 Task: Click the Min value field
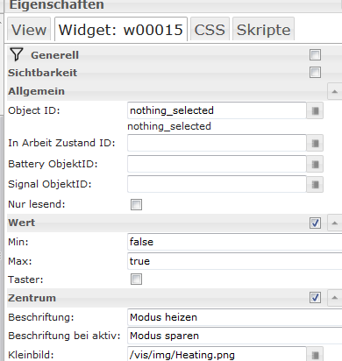(x=234, y=242)
